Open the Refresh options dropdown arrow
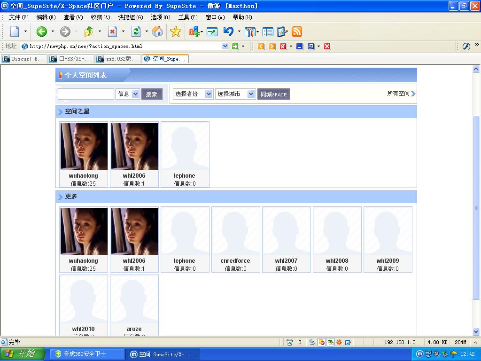Image resolution: width=481 pixels, height=361 pixels. pyautogui.click(x=147, y=31)
